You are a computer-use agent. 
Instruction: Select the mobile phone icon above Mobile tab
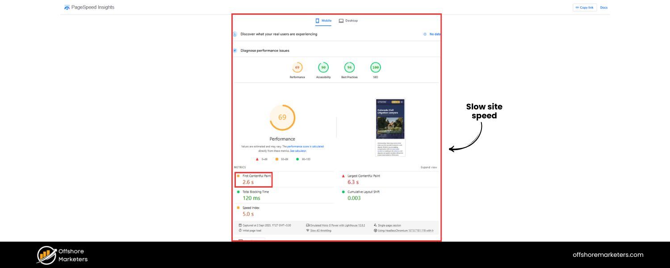point(318,21)
